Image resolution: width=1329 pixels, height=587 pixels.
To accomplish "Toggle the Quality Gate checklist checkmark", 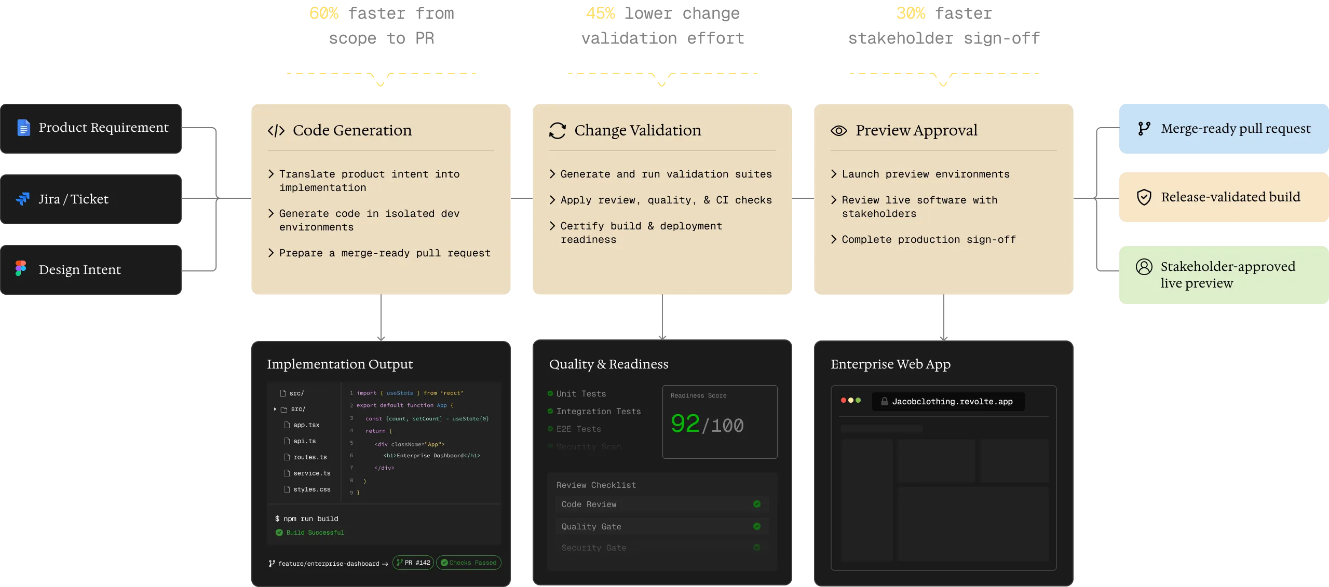I will pos(757,526).
